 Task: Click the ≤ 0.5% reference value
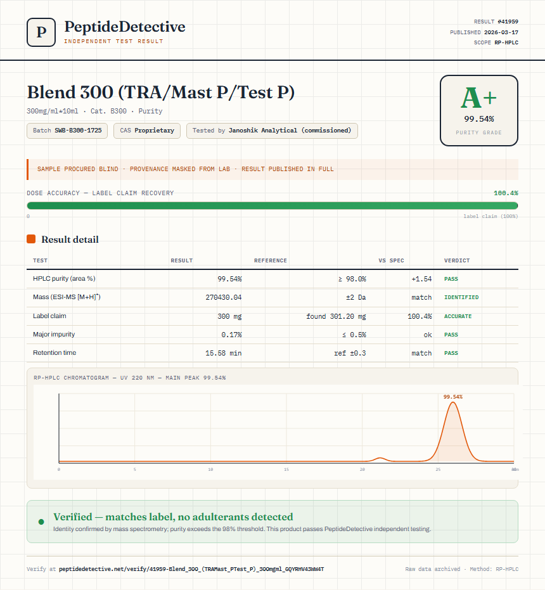354,335
